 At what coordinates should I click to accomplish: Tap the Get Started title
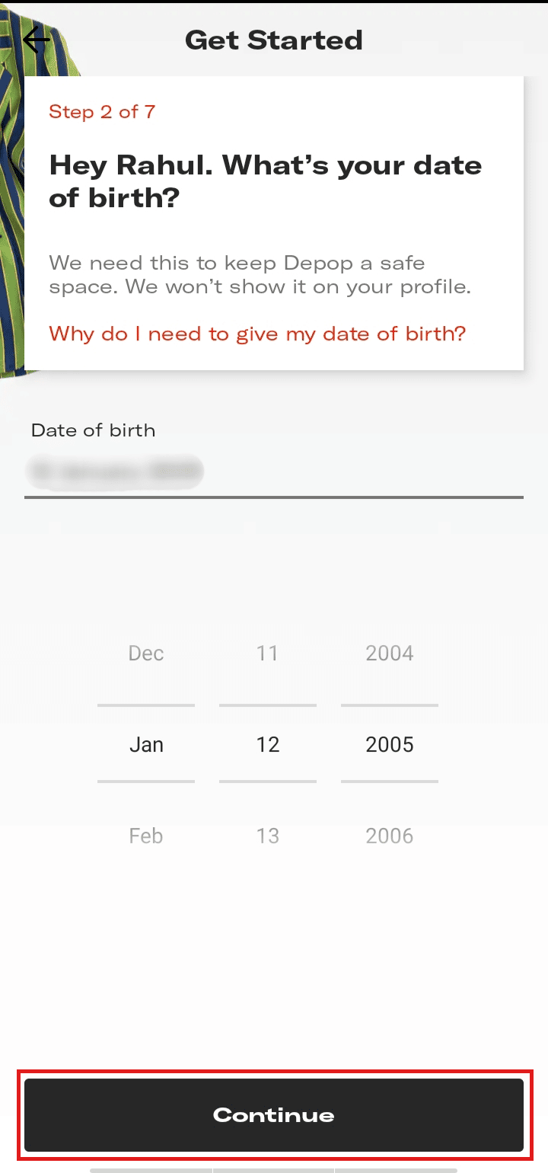coord(274,40)
